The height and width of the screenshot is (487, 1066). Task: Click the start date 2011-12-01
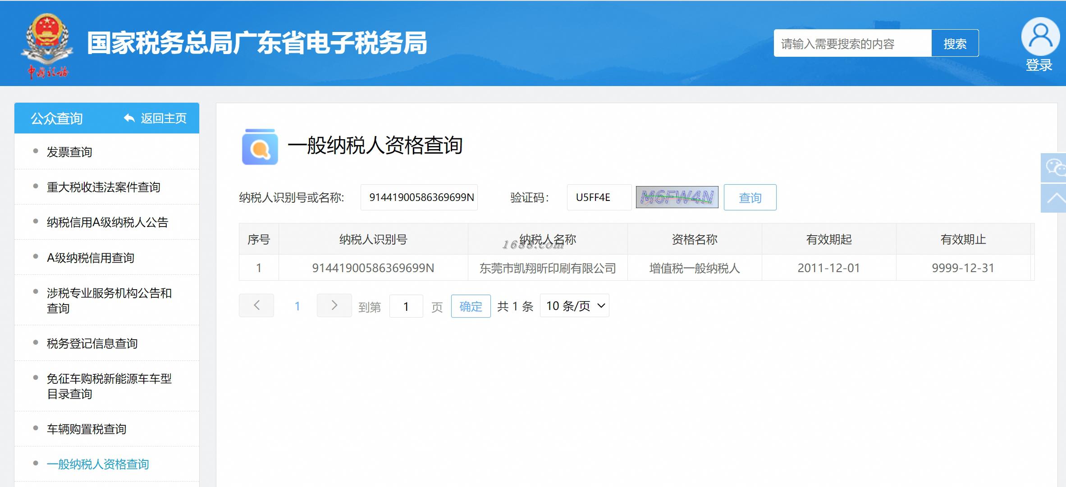[x=829, y=268]
